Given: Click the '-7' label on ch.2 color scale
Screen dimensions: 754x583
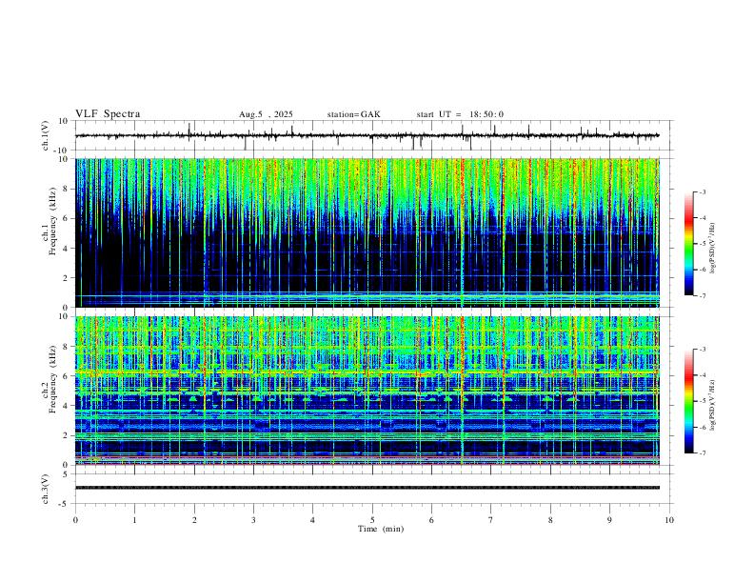Looking at the screenshot, I should pyautogui.click(x=702, y=453).
